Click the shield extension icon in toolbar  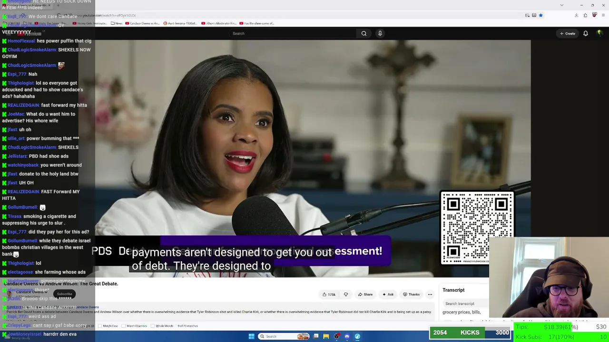click(x=594, y=15)
